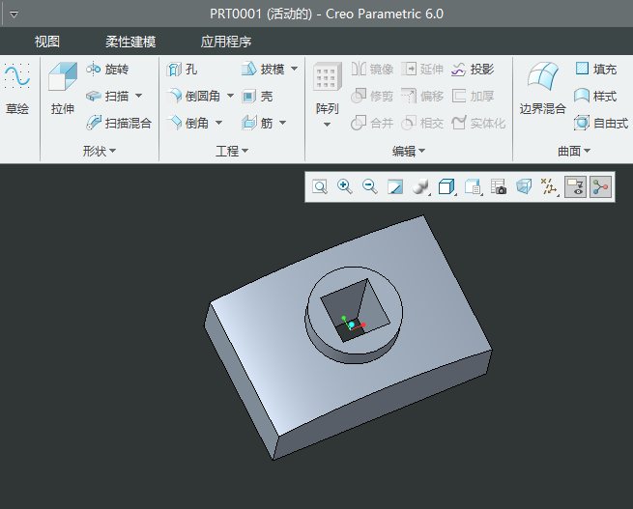Expand the Shapes (形状) group menu
Viewport: 633px width, 509px height.
(x=100, y=152)
